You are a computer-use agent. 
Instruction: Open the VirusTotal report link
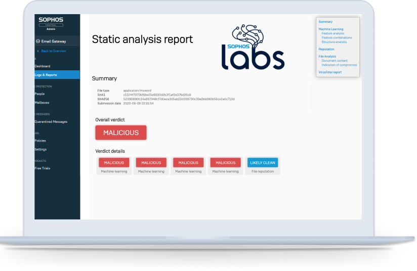pos(330,72)
